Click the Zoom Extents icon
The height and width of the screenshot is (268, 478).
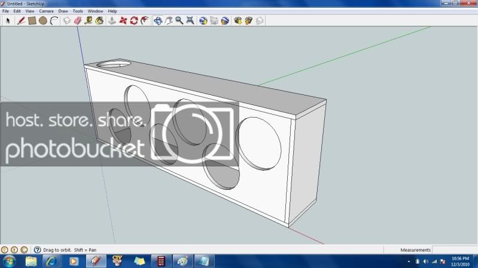click(x=190, y=21)
